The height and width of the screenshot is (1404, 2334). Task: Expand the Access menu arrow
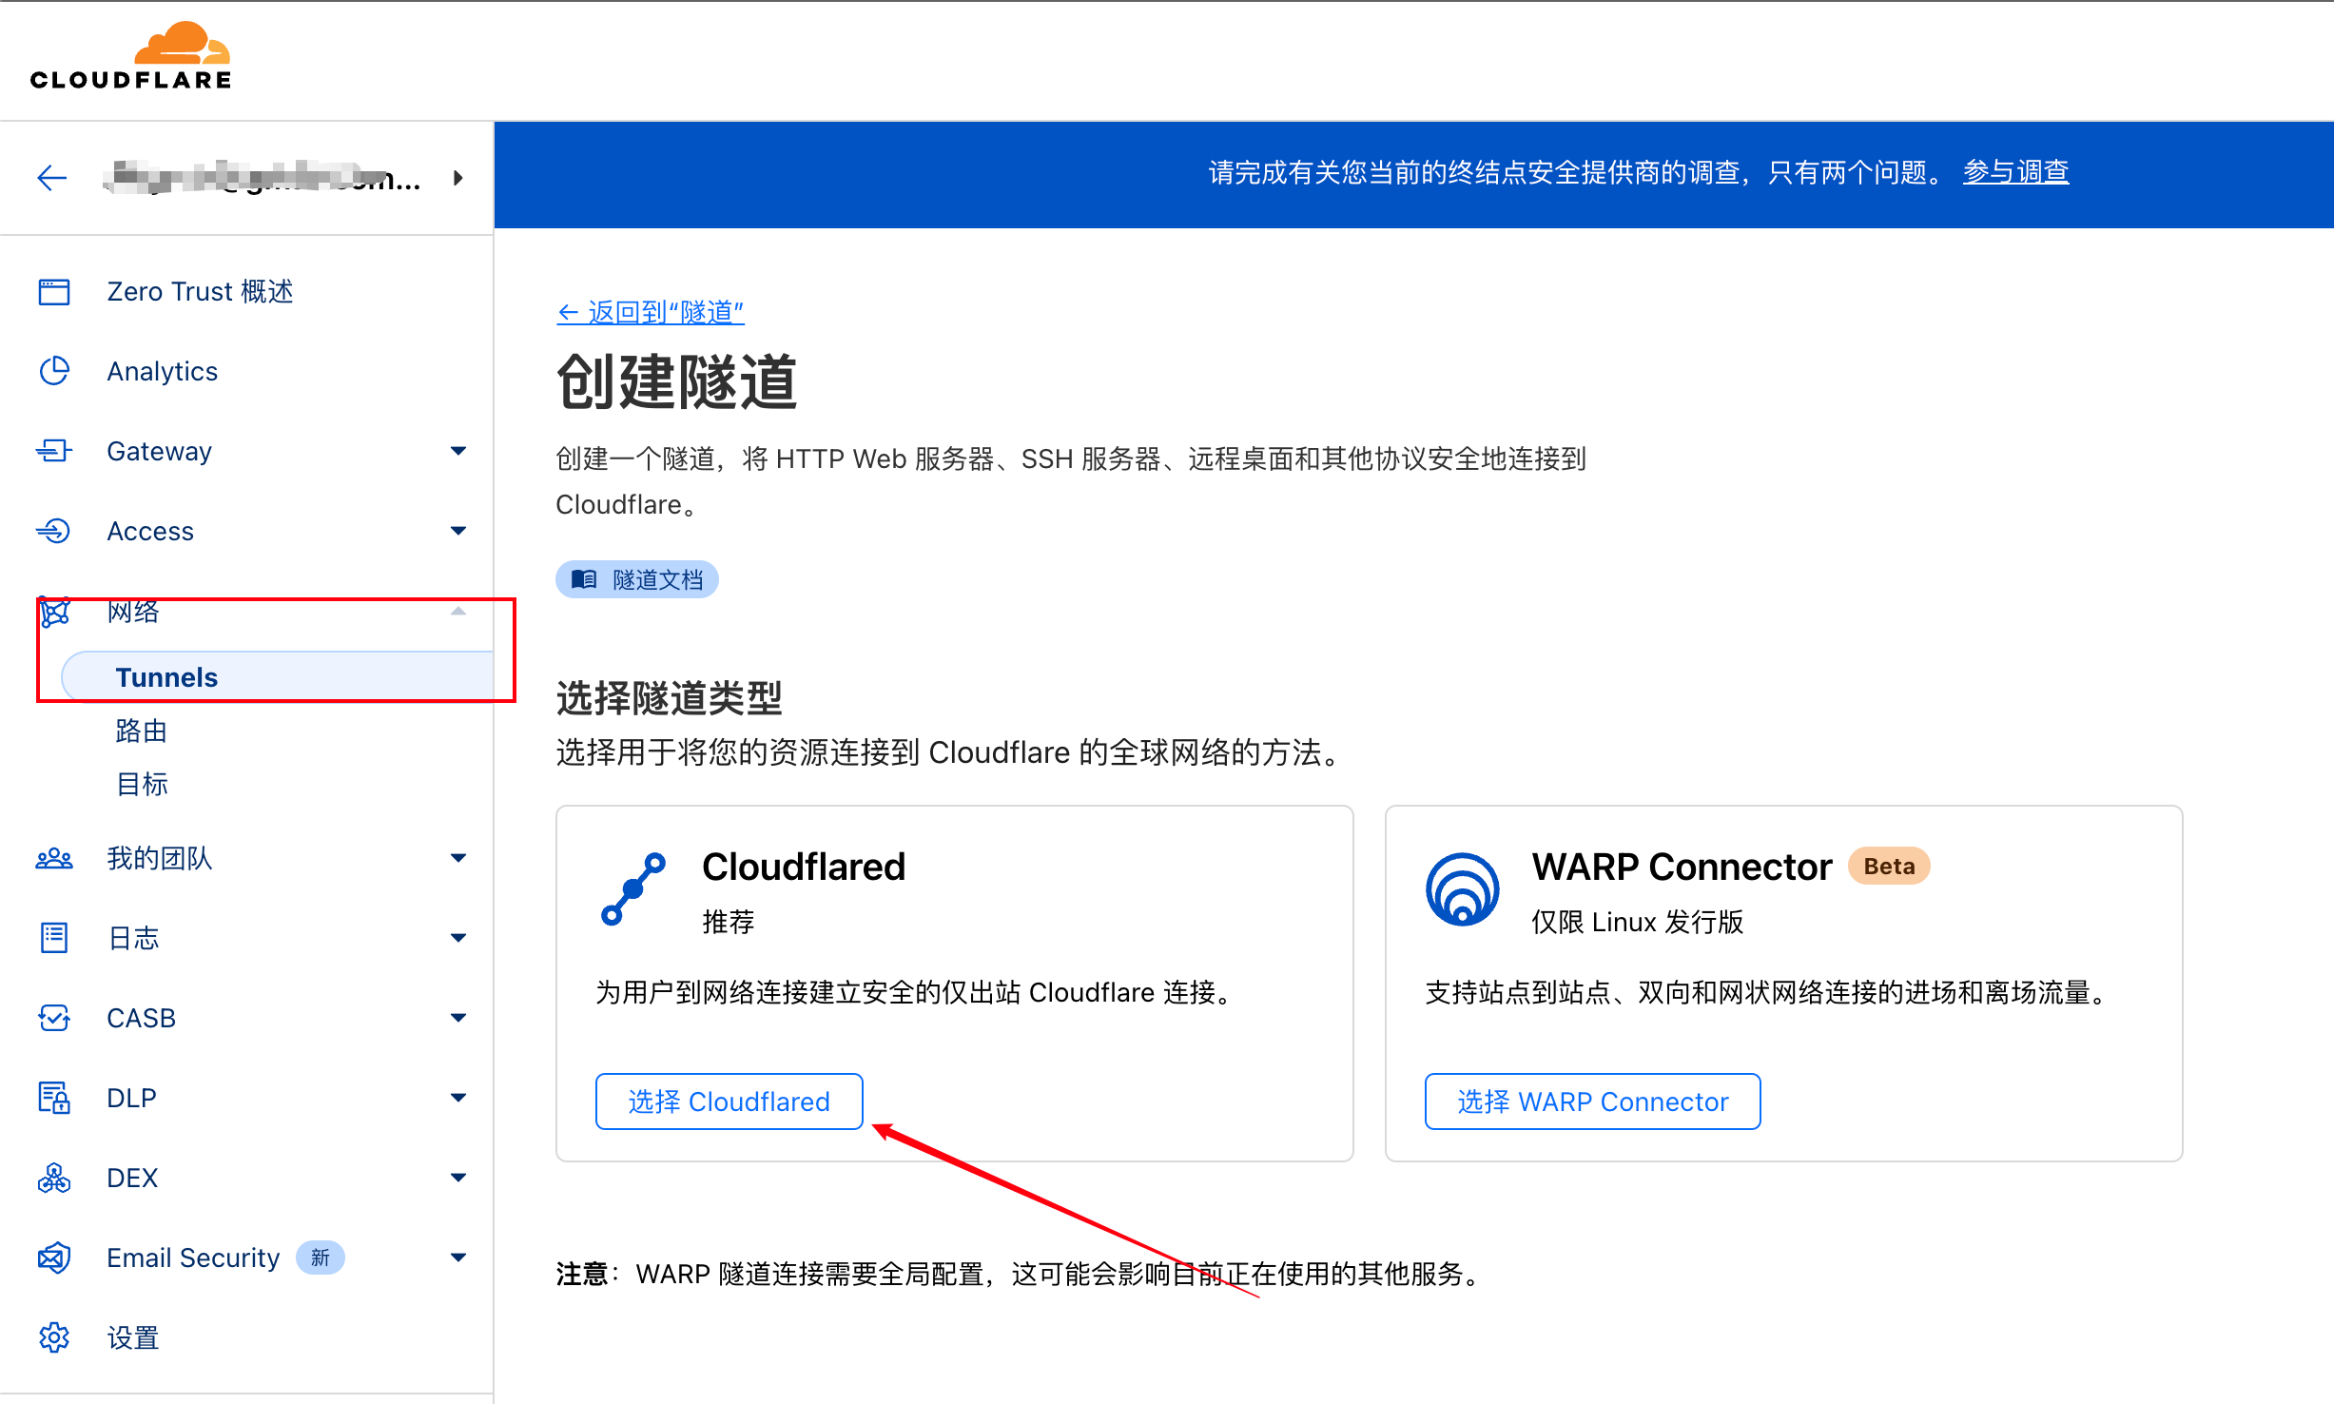click(x=458, y=531)
